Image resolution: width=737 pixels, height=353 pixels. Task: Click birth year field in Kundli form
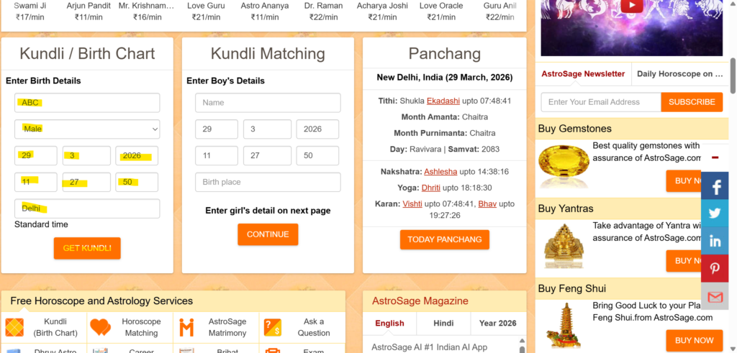[x=137, y=155]
